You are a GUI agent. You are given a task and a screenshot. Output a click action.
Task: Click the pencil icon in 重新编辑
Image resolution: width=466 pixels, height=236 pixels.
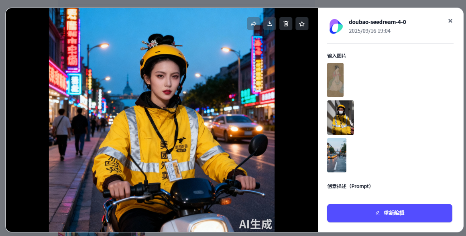coord(378,213)
